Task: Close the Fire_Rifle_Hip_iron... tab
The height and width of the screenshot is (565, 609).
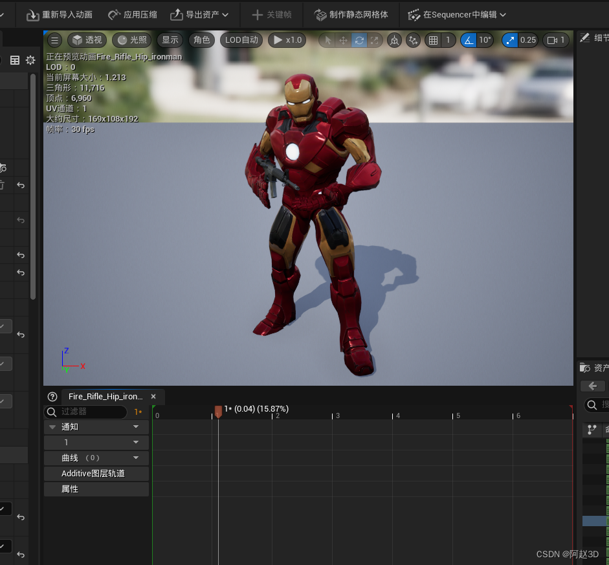Action: (153, 397)
